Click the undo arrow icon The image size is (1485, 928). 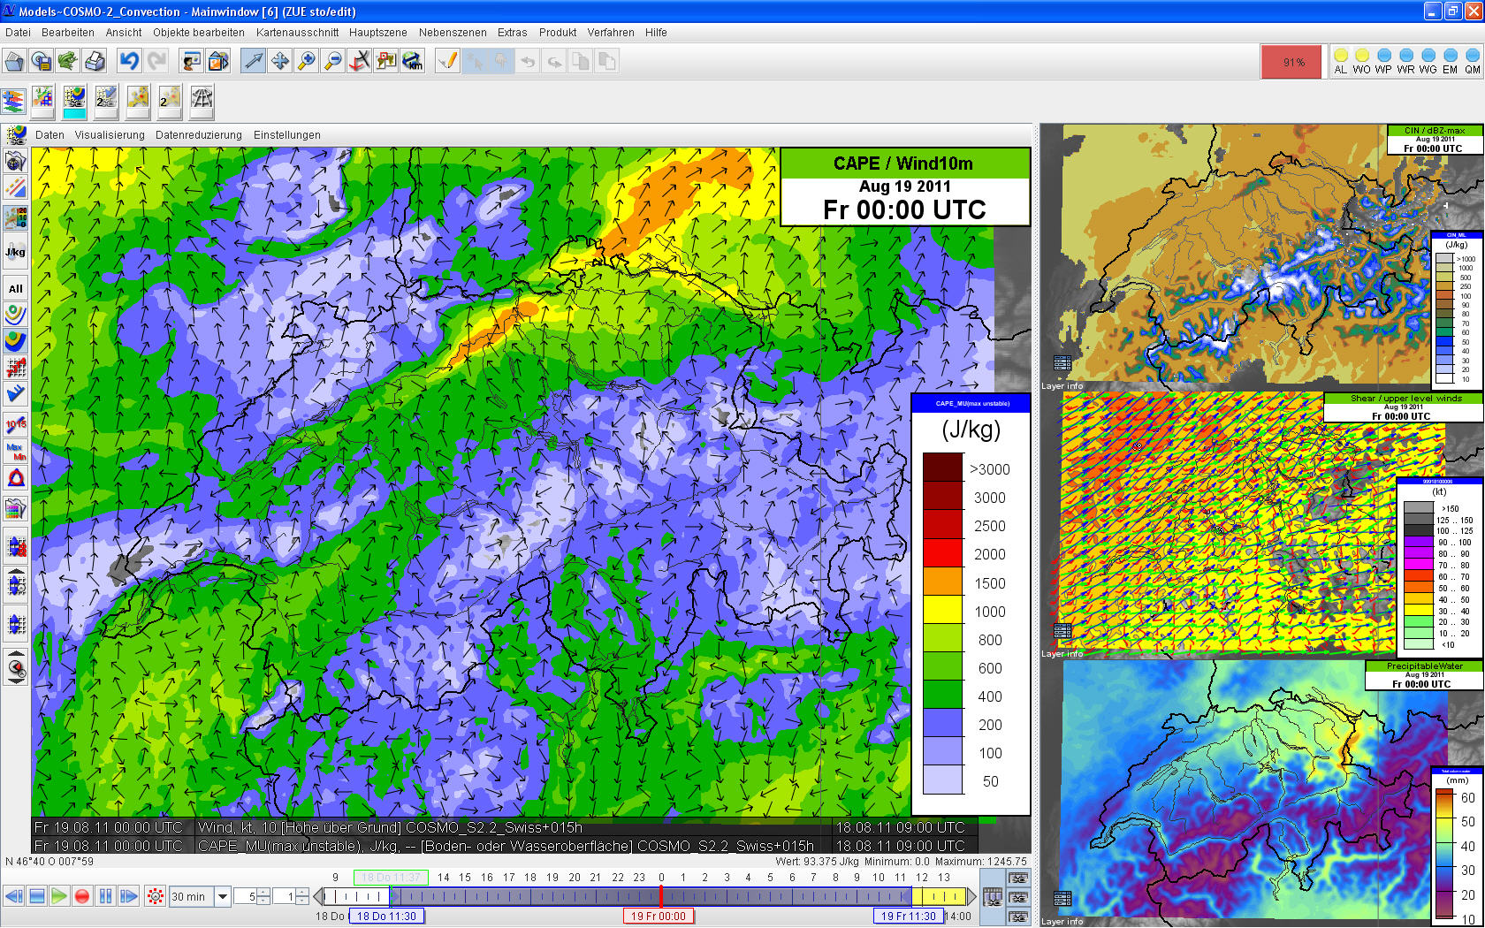pyautogui.click(x=130, y=61)
